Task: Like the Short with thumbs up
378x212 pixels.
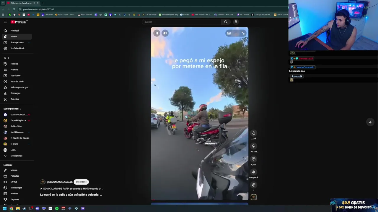Action: [253, 133]
